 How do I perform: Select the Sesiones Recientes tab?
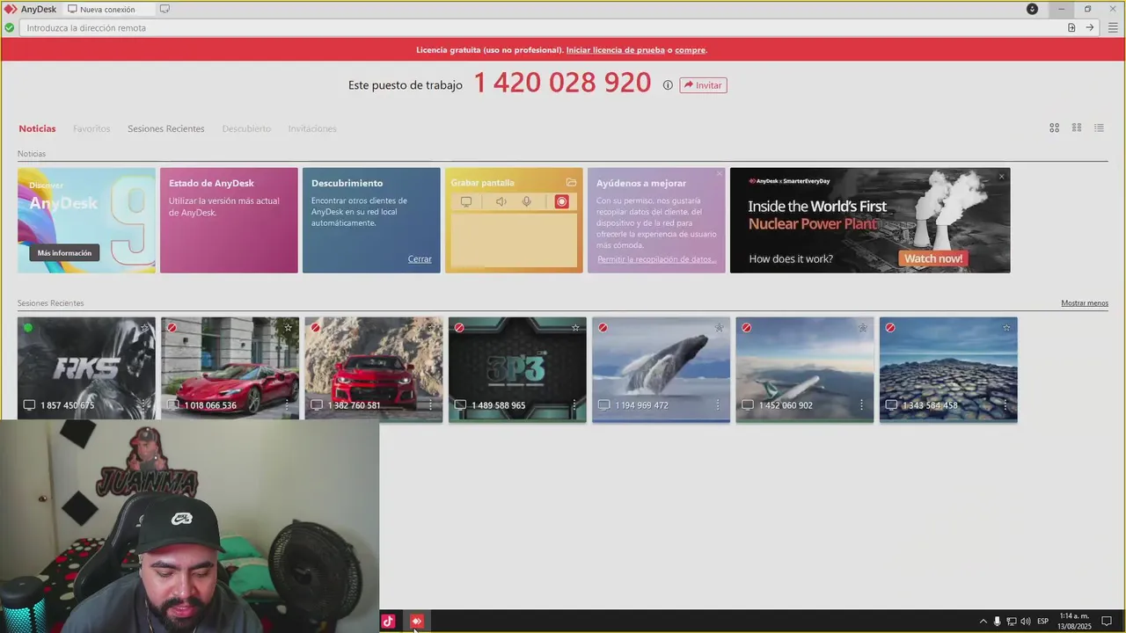tap(165, 128)
